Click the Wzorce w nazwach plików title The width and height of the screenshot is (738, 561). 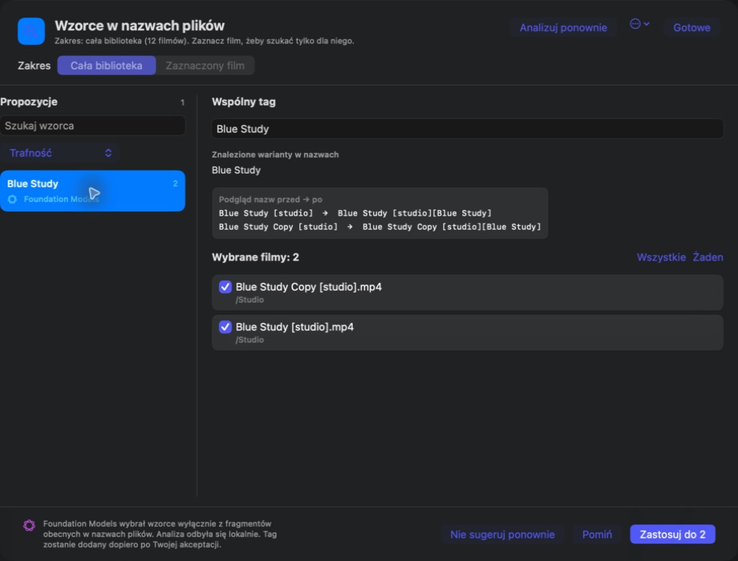(140, 26)
